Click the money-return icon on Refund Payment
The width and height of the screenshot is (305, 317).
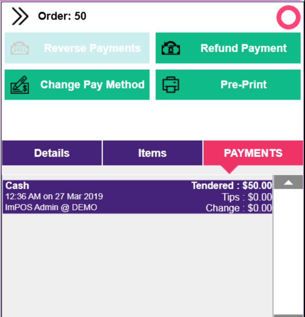171,48
